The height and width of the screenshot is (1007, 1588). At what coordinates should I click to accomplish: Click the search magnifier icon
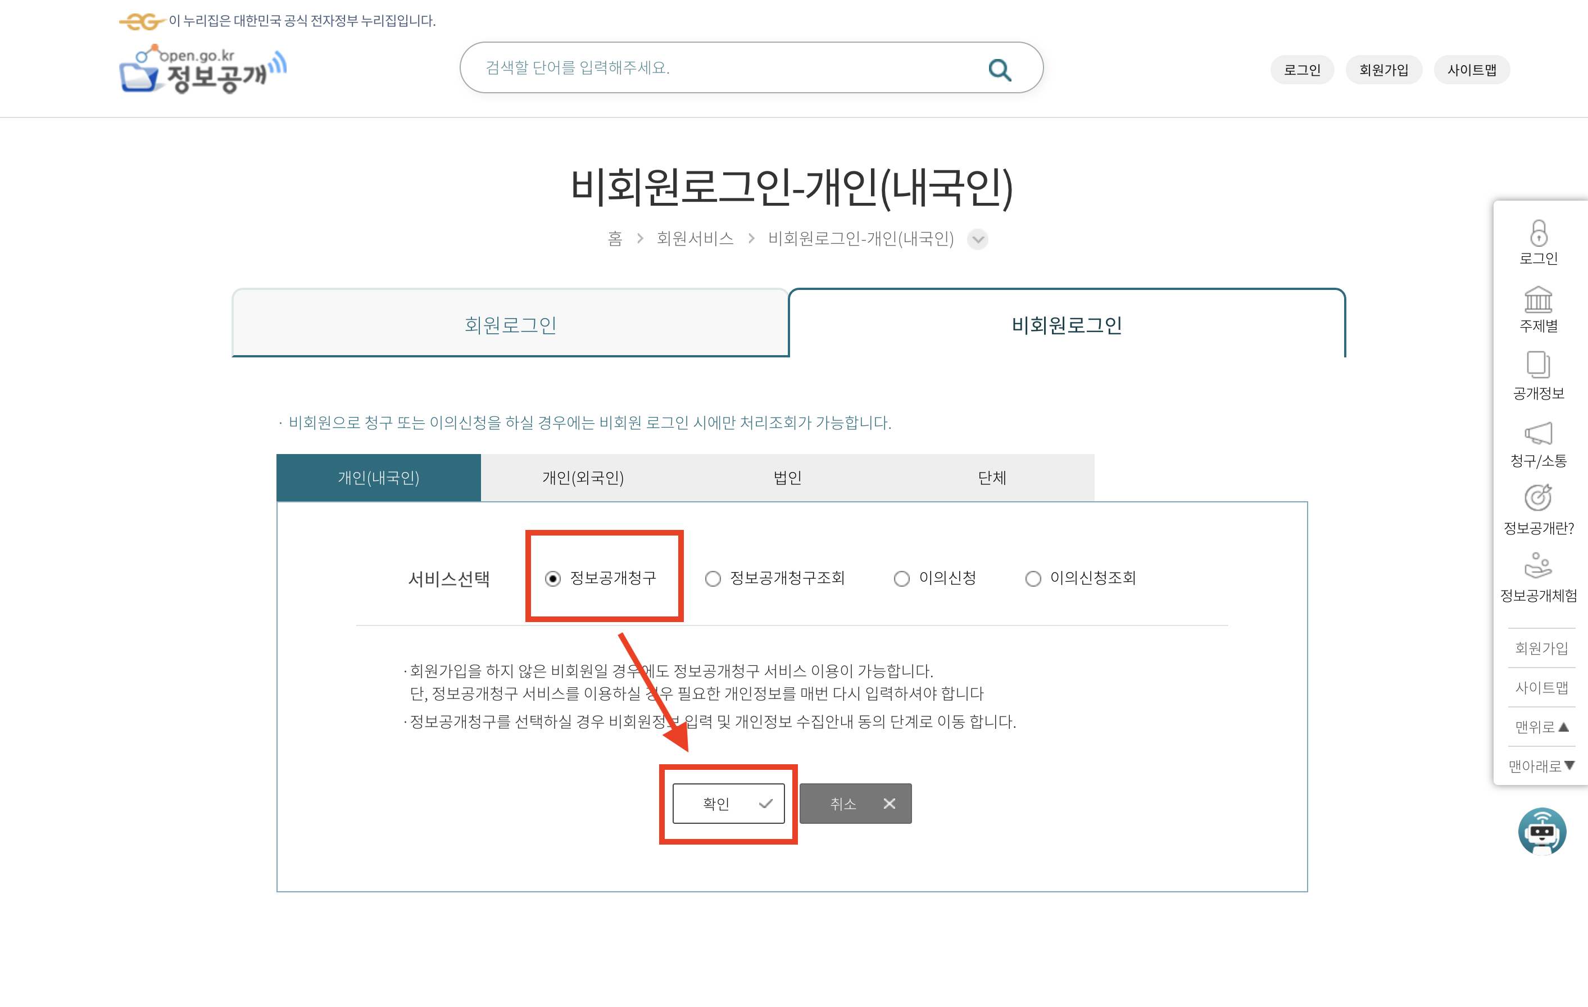tap(999, 69)
